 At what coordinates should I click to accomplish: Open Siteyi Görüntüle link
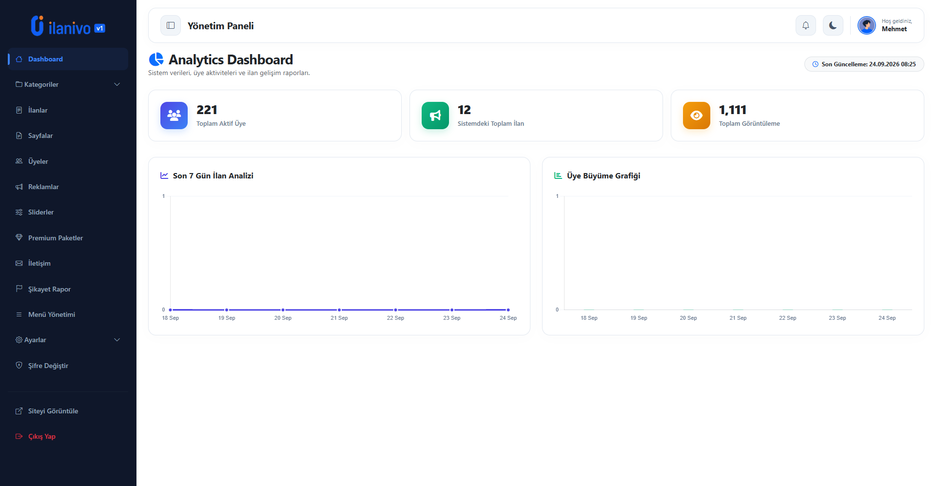68,411
